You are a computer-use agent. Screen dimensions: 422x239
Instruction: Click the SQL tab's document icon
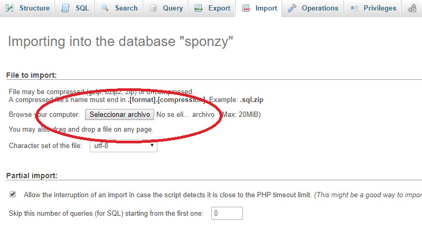[65, 8]
